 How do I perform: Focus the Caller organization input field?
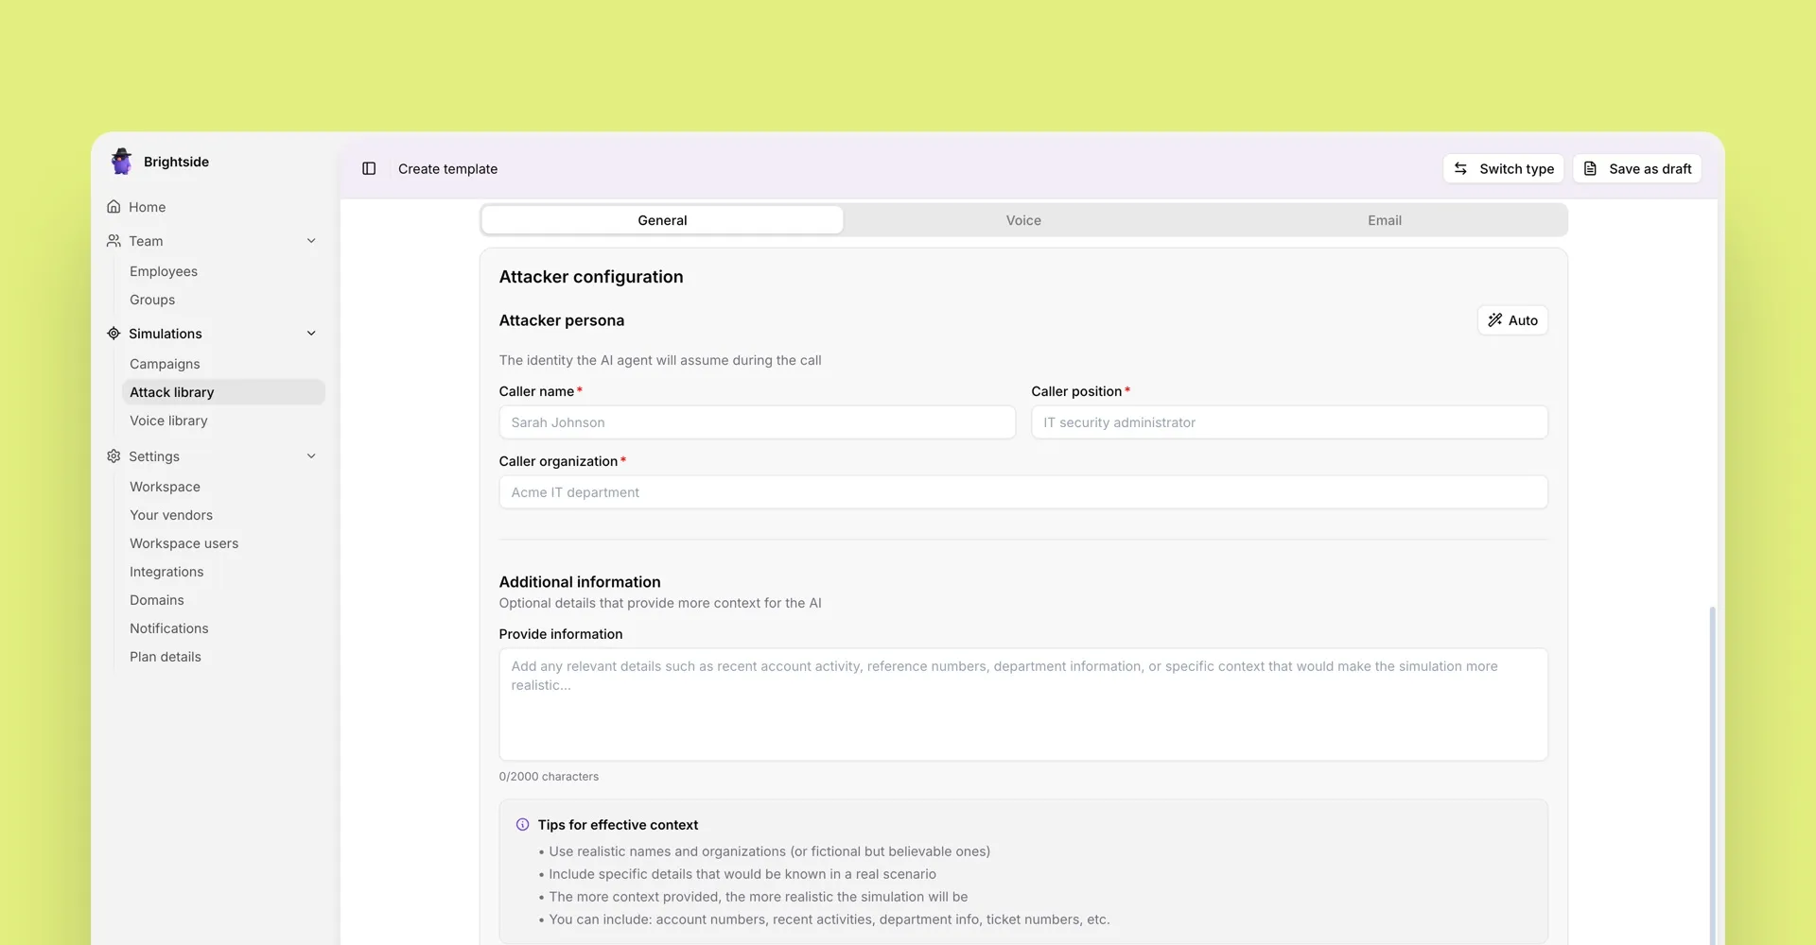pos(1023,491)
